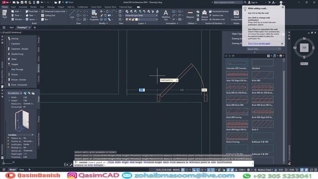Click the Match Properties icon
The width and height of the screenshot is (318, 179).
[94, 15]
